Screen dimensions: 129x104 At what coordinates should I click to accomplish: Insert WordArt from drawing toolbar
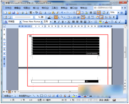pos(57,96)
